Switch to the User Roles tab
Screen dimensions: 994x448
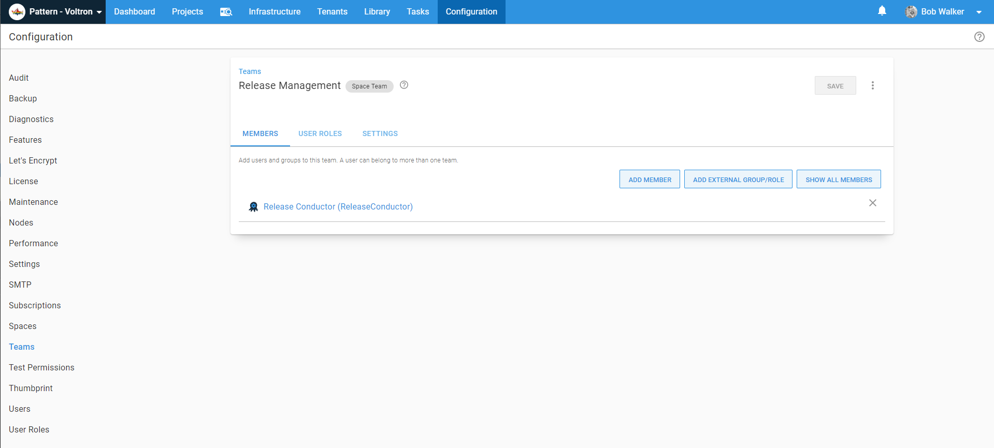click(320, 133)
